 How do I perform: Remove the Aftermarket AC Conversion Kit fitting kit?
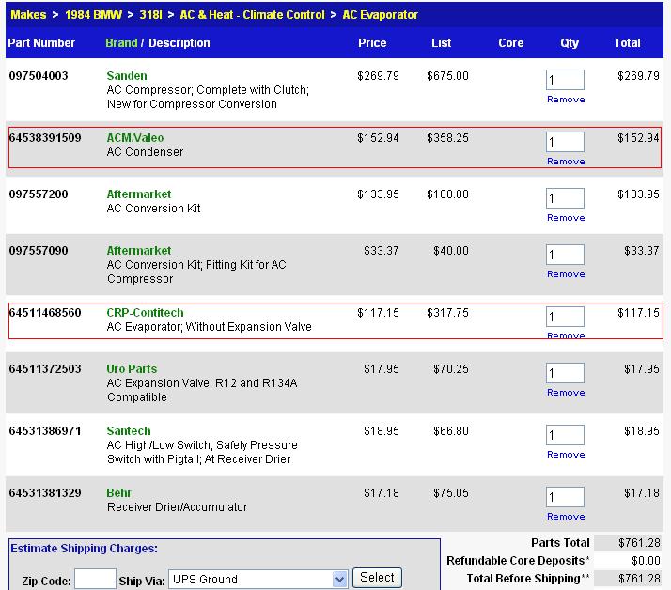(566, 274)
